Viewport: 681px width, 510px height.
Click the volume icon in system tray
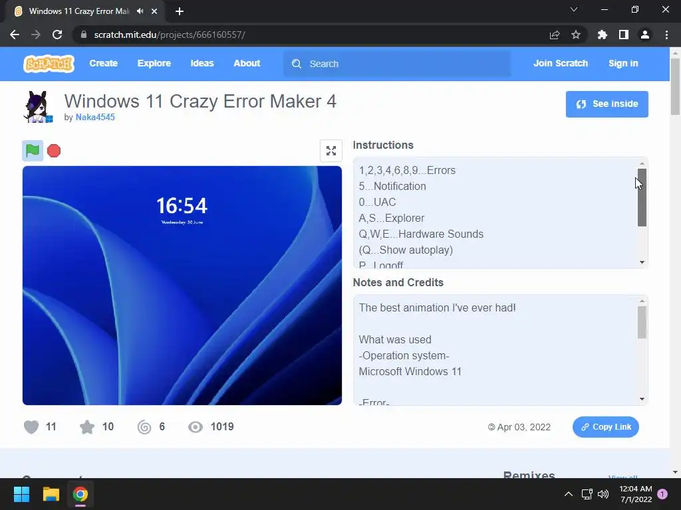(x=603, y=494)
